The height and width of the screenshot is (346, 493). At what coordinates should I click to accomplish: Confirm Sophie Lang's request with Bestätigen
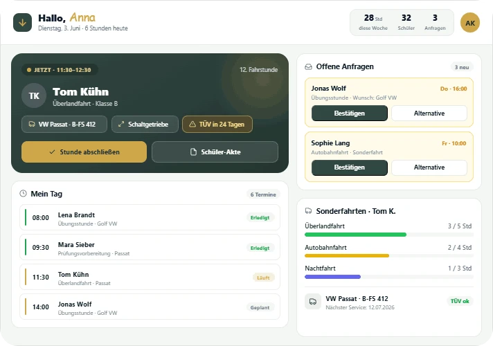(x=349, y=167)
